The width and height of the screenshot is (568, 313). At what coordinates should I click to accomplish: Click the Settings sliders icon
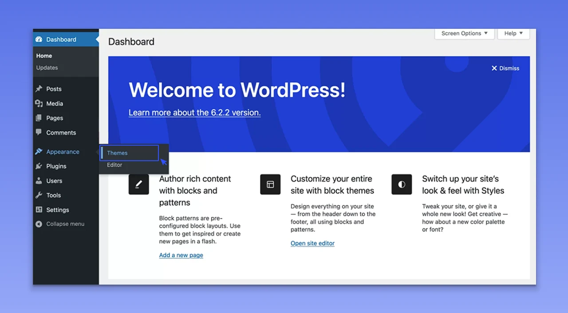coord(39,210)
